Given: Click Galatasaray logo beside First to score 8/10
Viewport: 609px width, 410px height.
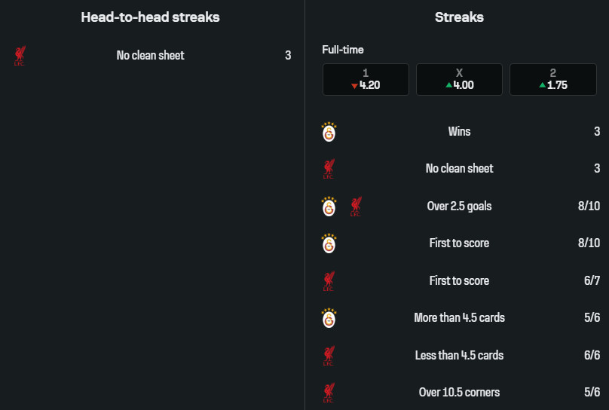Looking at the screenshot, I should pos(329,243).
